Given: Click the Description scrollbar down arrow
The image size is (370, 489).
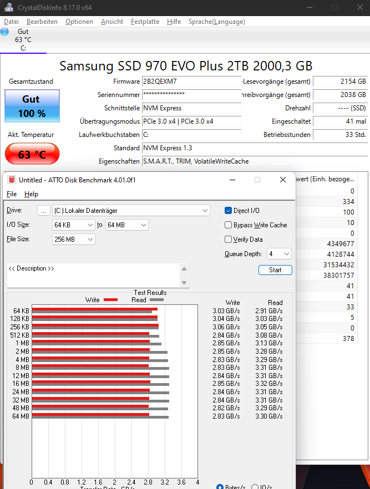Looking at the screenshot, I should tap(184, 283).
